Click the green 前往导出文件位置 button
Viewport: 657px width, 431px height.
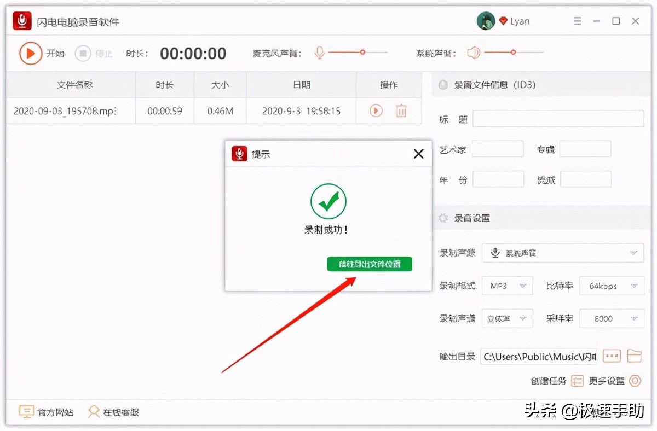point(369,264)
